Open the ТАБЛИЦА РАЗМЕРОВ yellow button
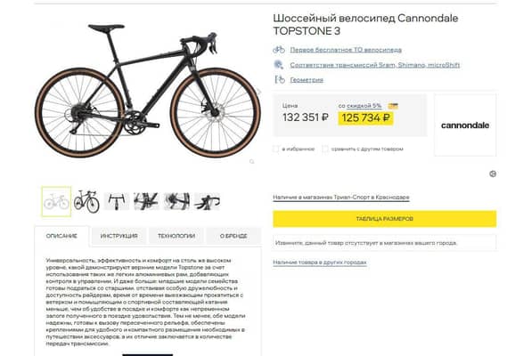Image resolution: width=507 pixels, height=356 pixels. click(384, 219)
